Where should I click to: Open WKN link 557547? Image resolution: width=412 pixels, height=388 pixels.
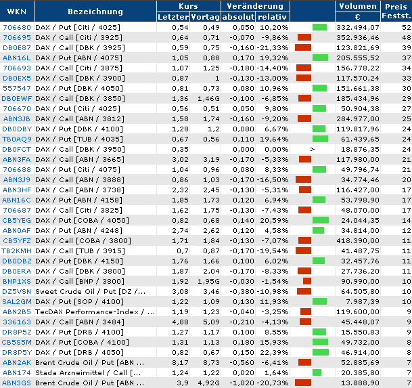[x=17, y=89]
